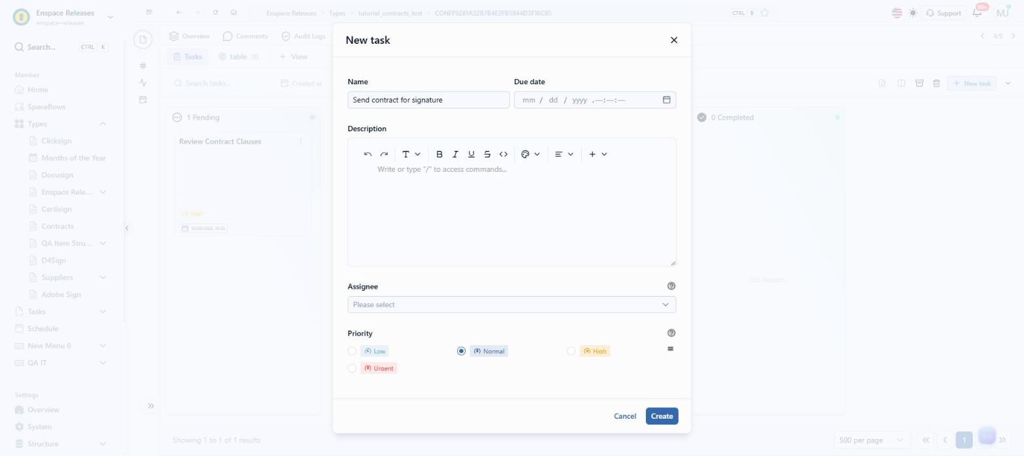This screenshot has width=1024, height=456.
Task: Toggle bold formatting in description
Action: click(x=440, y=154)
